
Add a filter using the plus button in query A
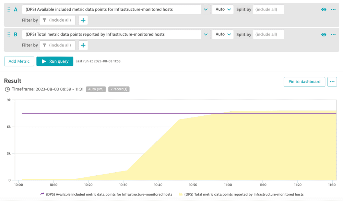[x=83, y=20]
